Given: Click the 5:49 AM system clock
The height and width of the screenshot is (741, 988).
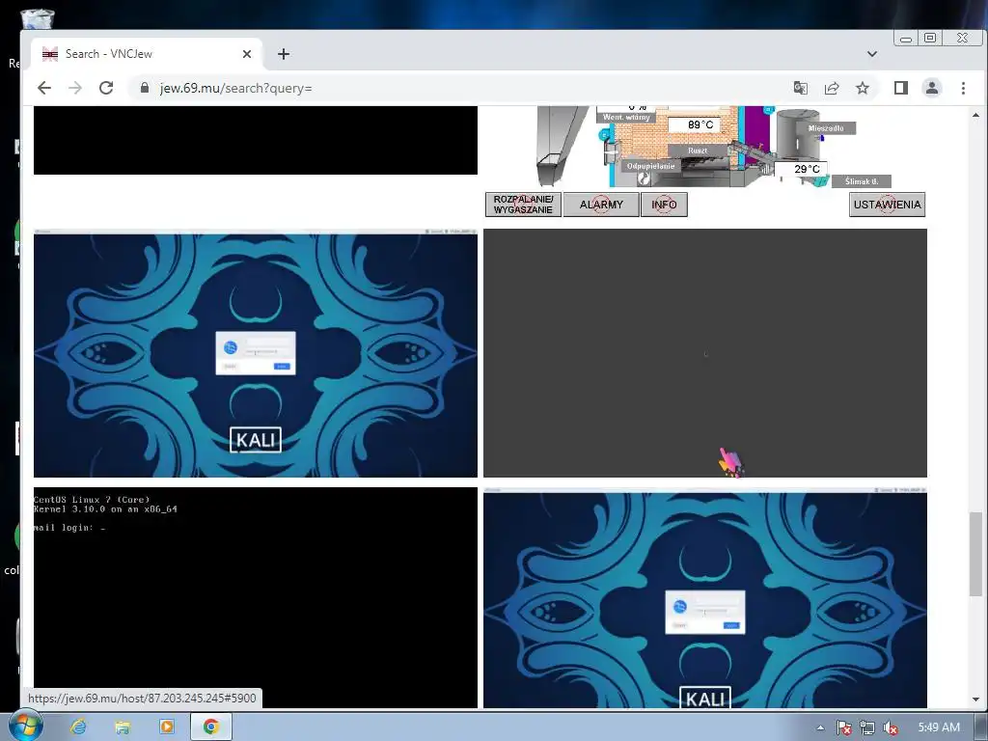Looking at the screenshot, I should tap(939, 727).
